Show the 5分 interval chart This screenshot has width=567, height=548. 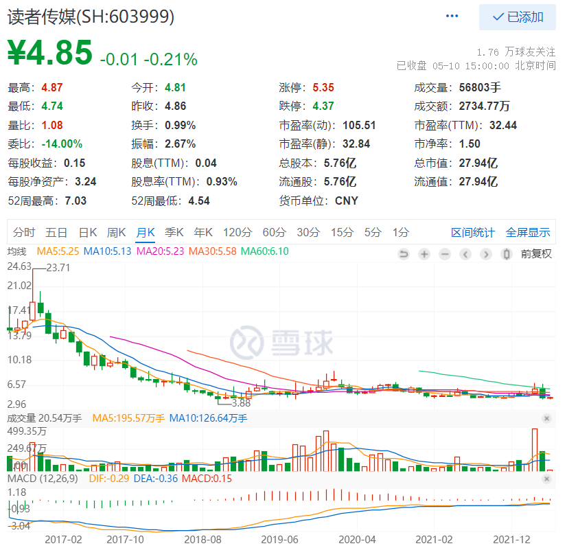point(373,233)
